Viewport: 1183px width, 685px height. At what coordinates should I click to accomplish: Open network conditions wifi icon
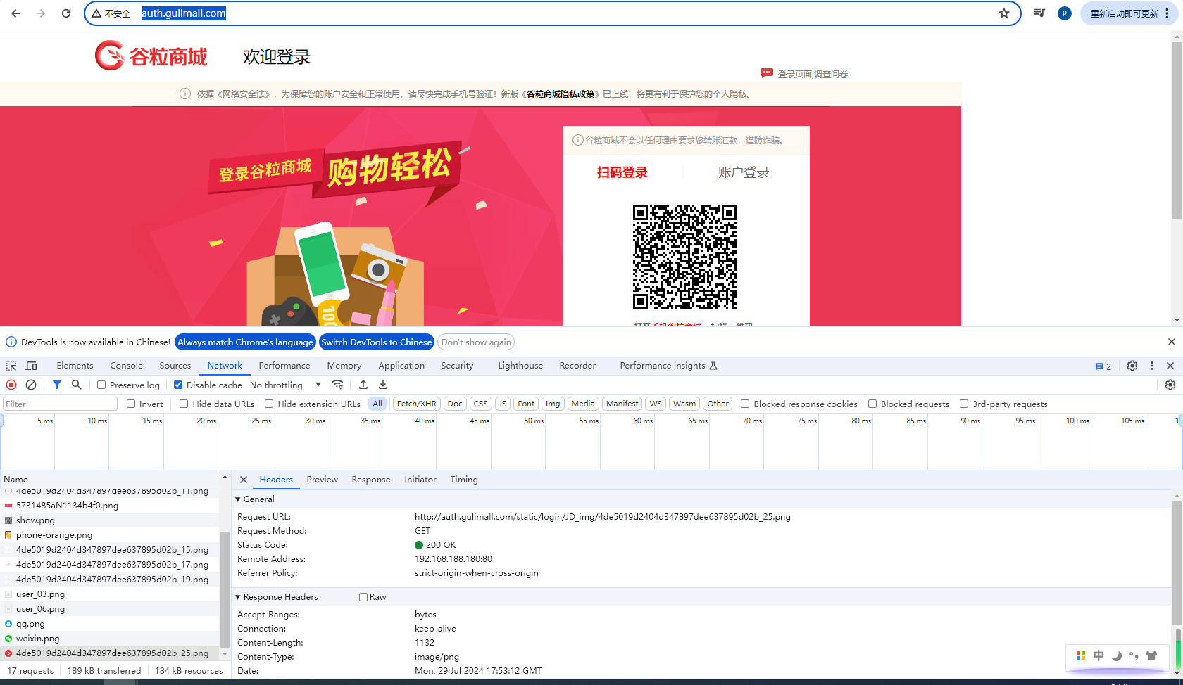[338, 385]
